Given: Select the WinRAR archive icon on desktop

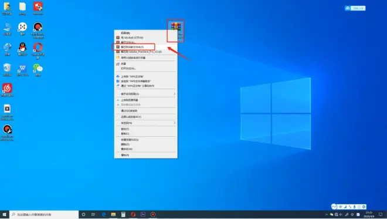Looking at the screenshot, I should click(176, 26).
